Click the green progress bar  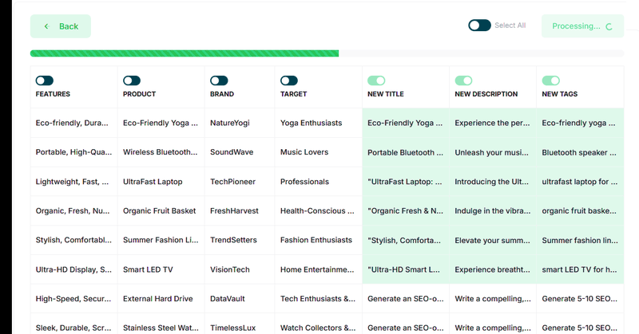tap(184, 54)
